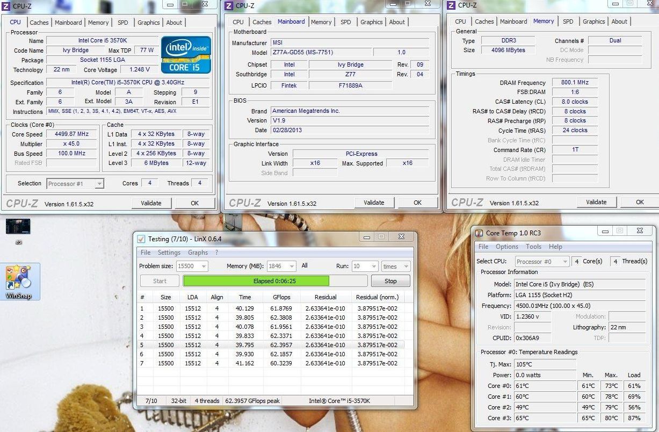Click the LinX title bar checkmark icon
The image size is (659, 432).
tap(141, 239)
